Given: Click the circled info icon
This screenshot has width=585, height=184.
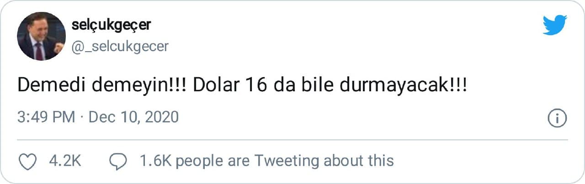Looking at the screenshot, I should click(557, 118).
